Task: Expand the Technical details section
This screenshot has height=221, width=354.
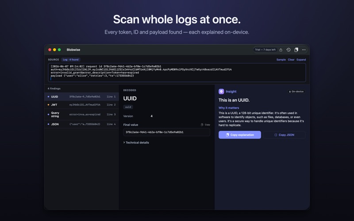Action: pos(136,143)
